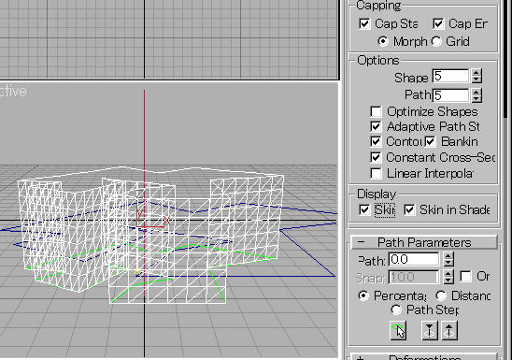
Task: Decrease Path value with spinner down arrow
Action: point(448,263)
